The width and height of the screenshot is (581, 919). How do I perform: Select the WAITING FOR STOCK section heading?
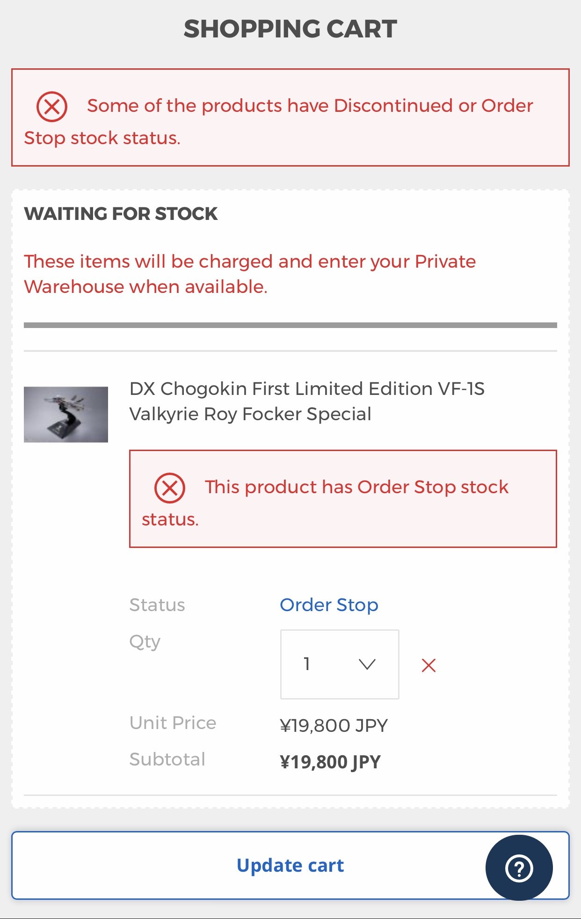[121, 214]
